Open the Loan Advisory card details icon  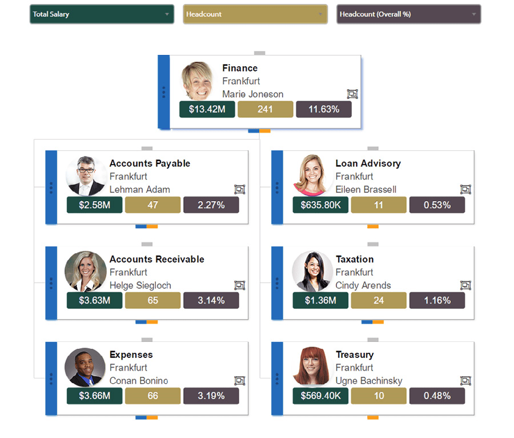[465, 189]
